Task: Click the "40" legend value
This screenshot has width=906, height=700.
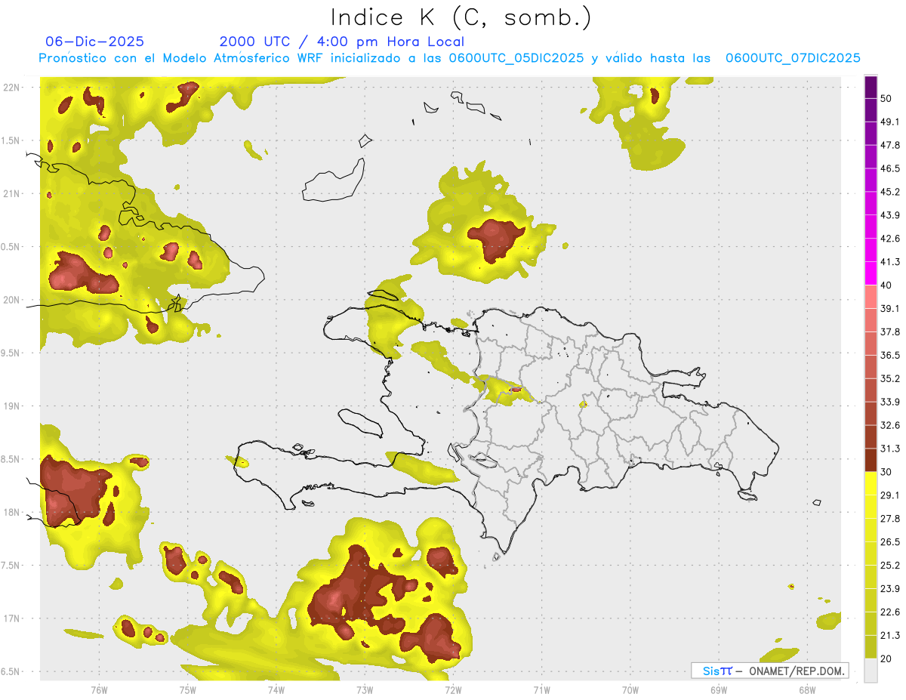Action: (x=886, y=285)
